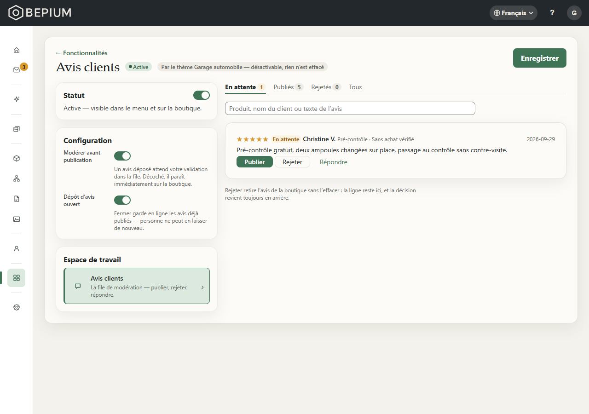Click Répondre on Christine V.'s review

334,162
